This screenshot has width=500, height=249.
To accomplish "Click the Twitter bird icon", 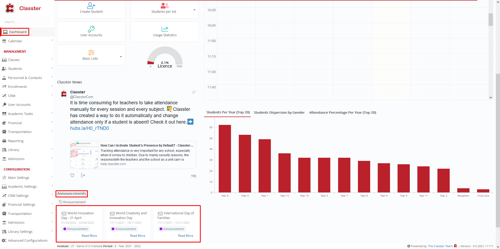I will click(194, 92).
